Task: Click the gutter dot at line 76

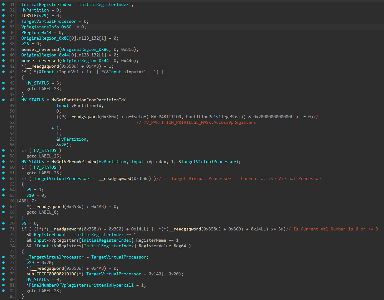Action: point(4,257)
